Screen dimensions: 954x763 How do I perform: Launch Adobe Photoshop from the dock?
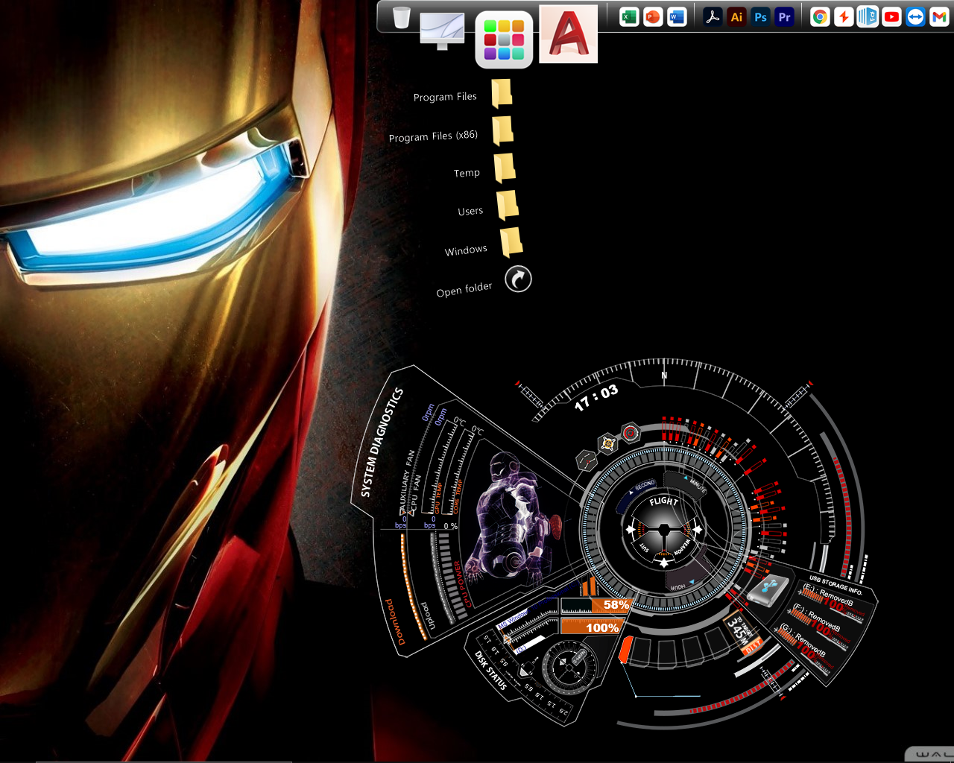[x=760, y=17]
